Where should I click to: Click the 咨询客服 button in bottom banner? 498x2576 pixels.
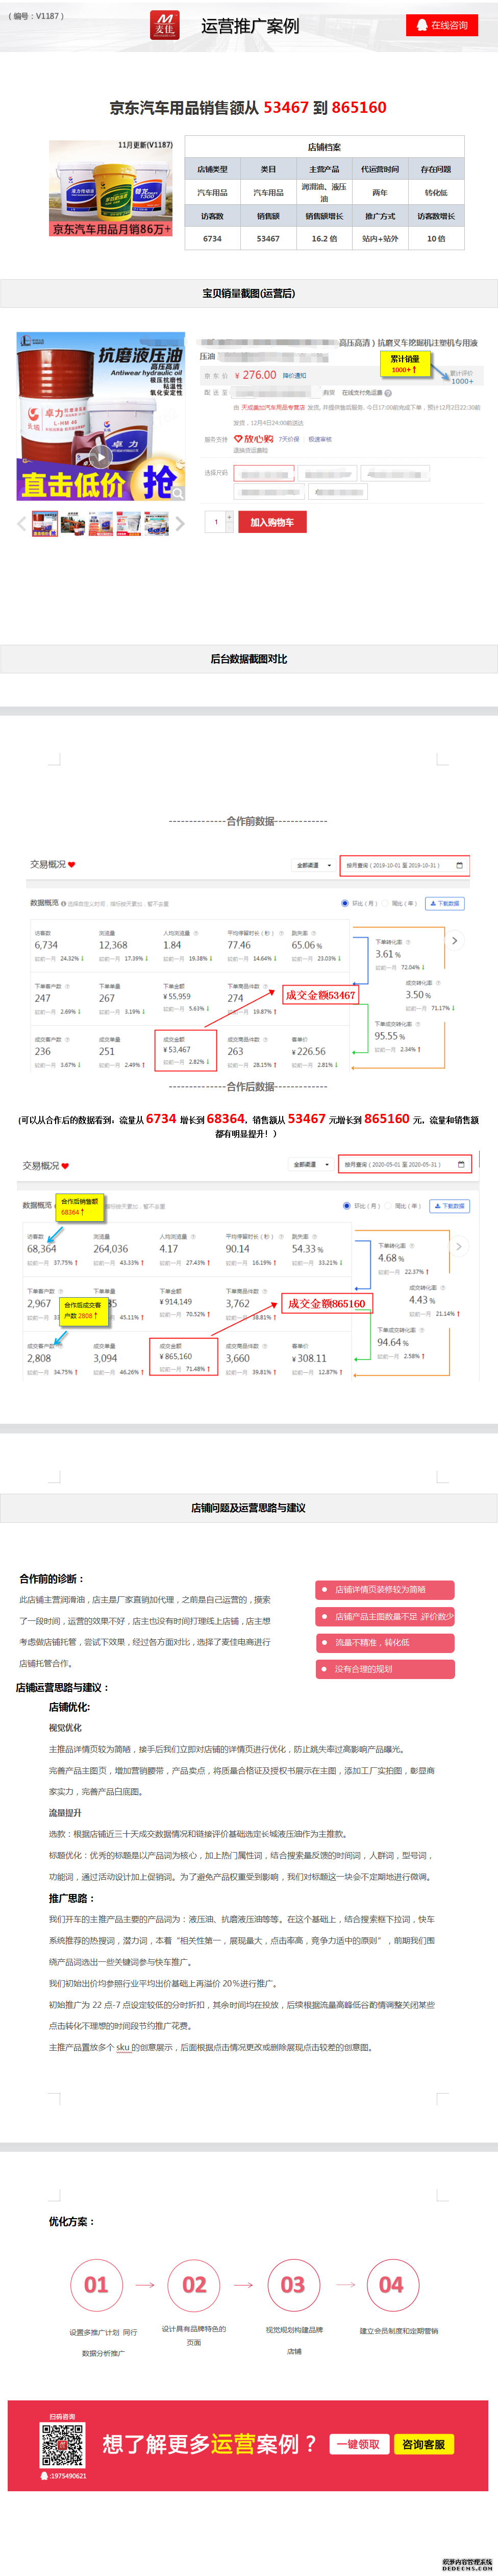[x=423, y=2444]
